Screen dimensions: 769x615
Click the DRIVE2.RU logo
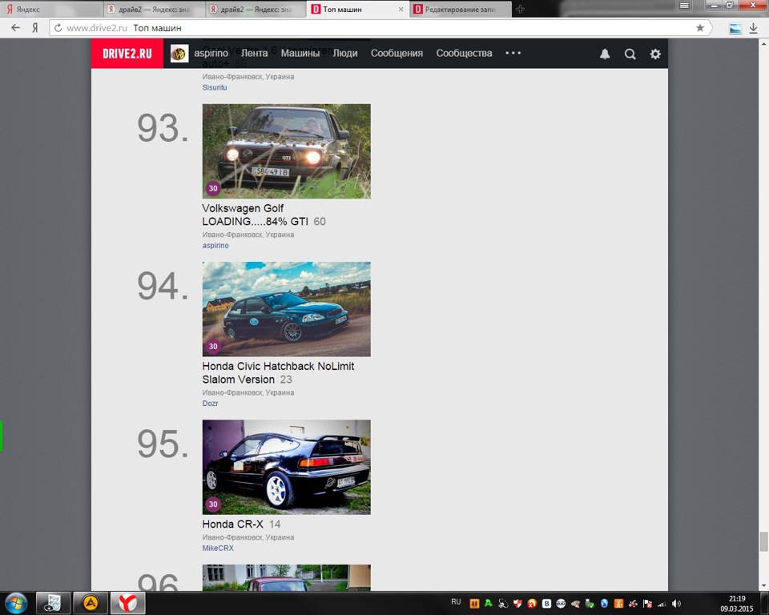point(127,54)
